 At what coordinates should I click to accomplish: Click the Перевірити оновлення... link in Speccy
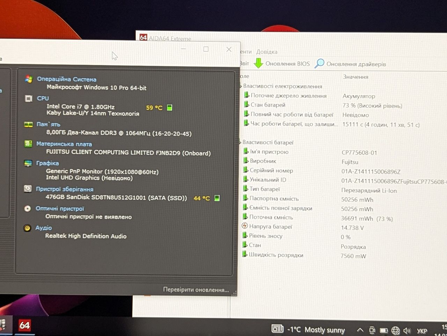[x=196, y=290]
